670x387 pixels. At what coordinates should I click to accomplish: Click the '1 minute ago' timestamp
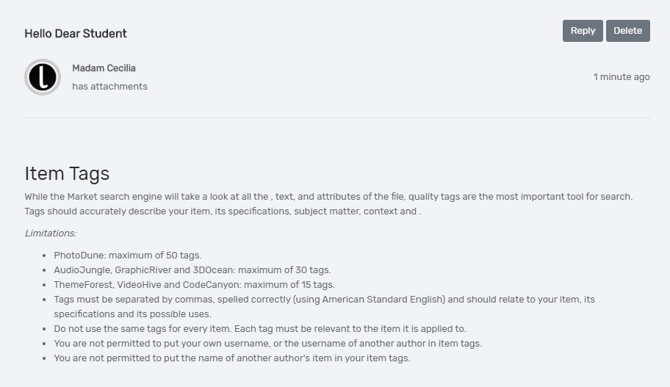[622, 77]
